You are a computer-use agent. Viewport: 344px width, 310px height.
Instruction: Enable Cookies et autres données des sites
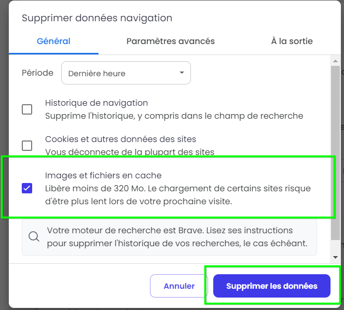27,146
